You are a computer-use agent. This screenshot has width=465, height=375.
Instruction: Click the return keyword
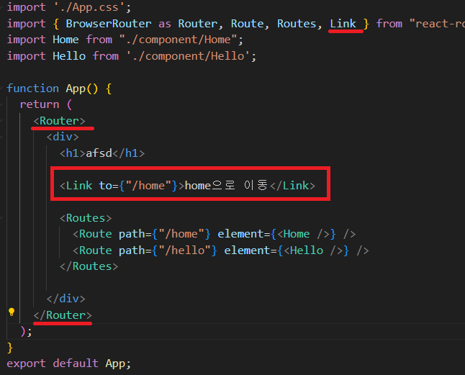click(40, 104)
